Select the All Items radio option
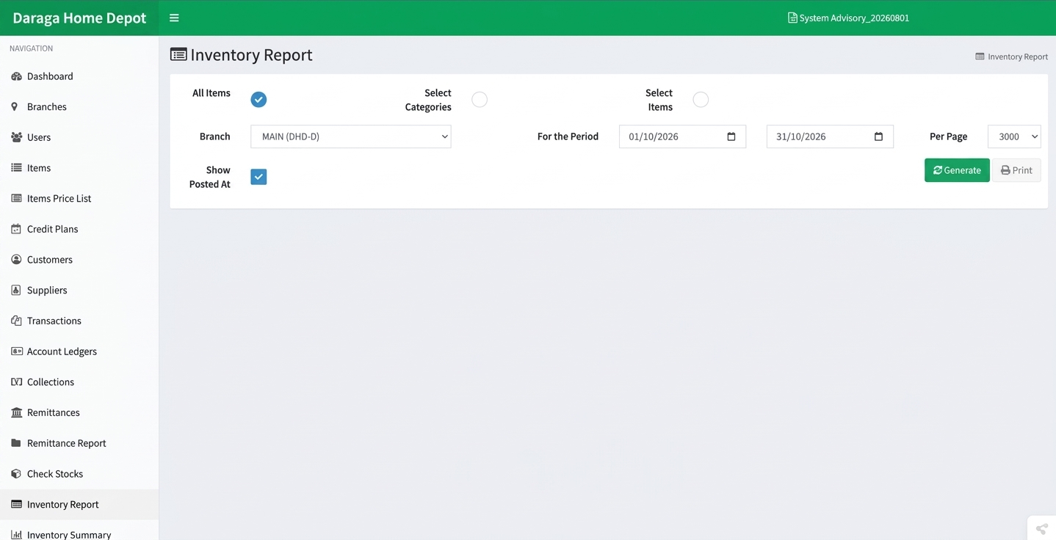Image resolution: width=1056 pixels, height=540 pixels. pos(258,100)
